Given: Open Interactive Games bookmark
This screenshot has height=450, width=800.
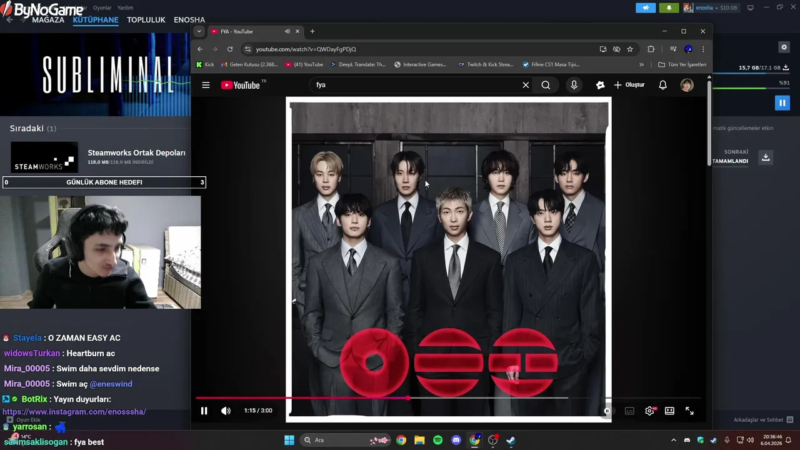Looking at the screenshot, I should [x=421, y=64].
